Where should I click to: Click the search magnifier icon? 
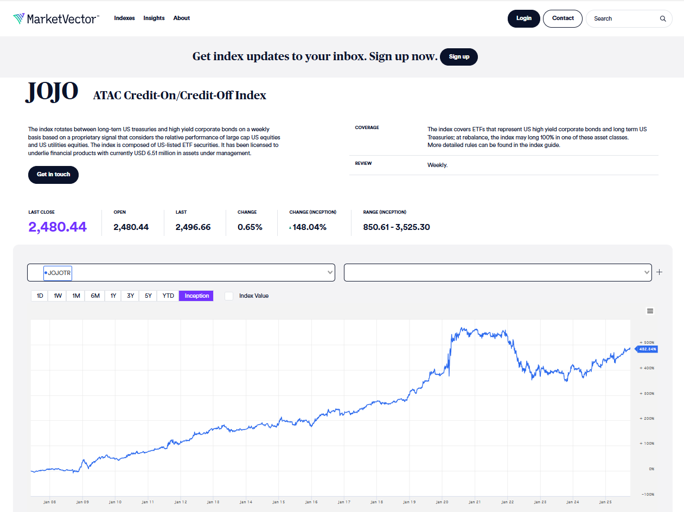[x=663, y=18]
